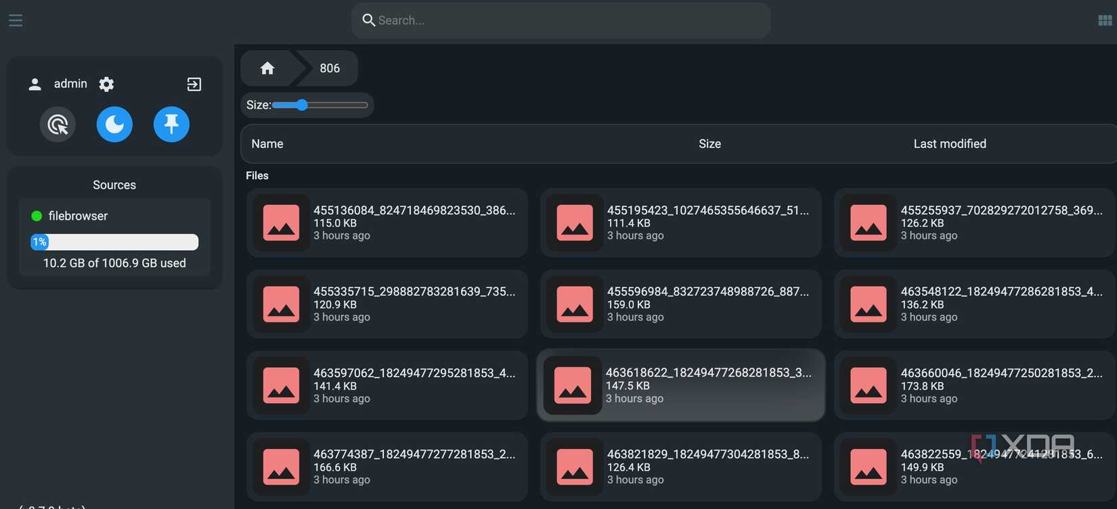Click "10.2 GB of 1006.9 GB used" text
Image resolution: width=1117 pixels, height=509 pixels.
[x=114, y=263]
